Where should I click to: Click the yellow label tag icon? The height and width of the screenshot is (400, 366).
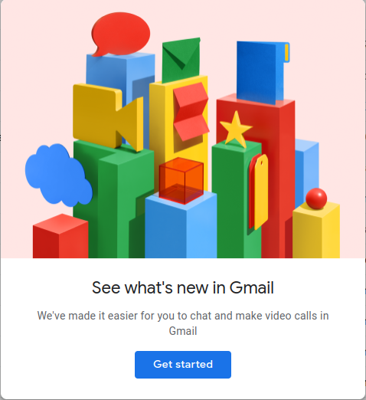click(261, 192)
